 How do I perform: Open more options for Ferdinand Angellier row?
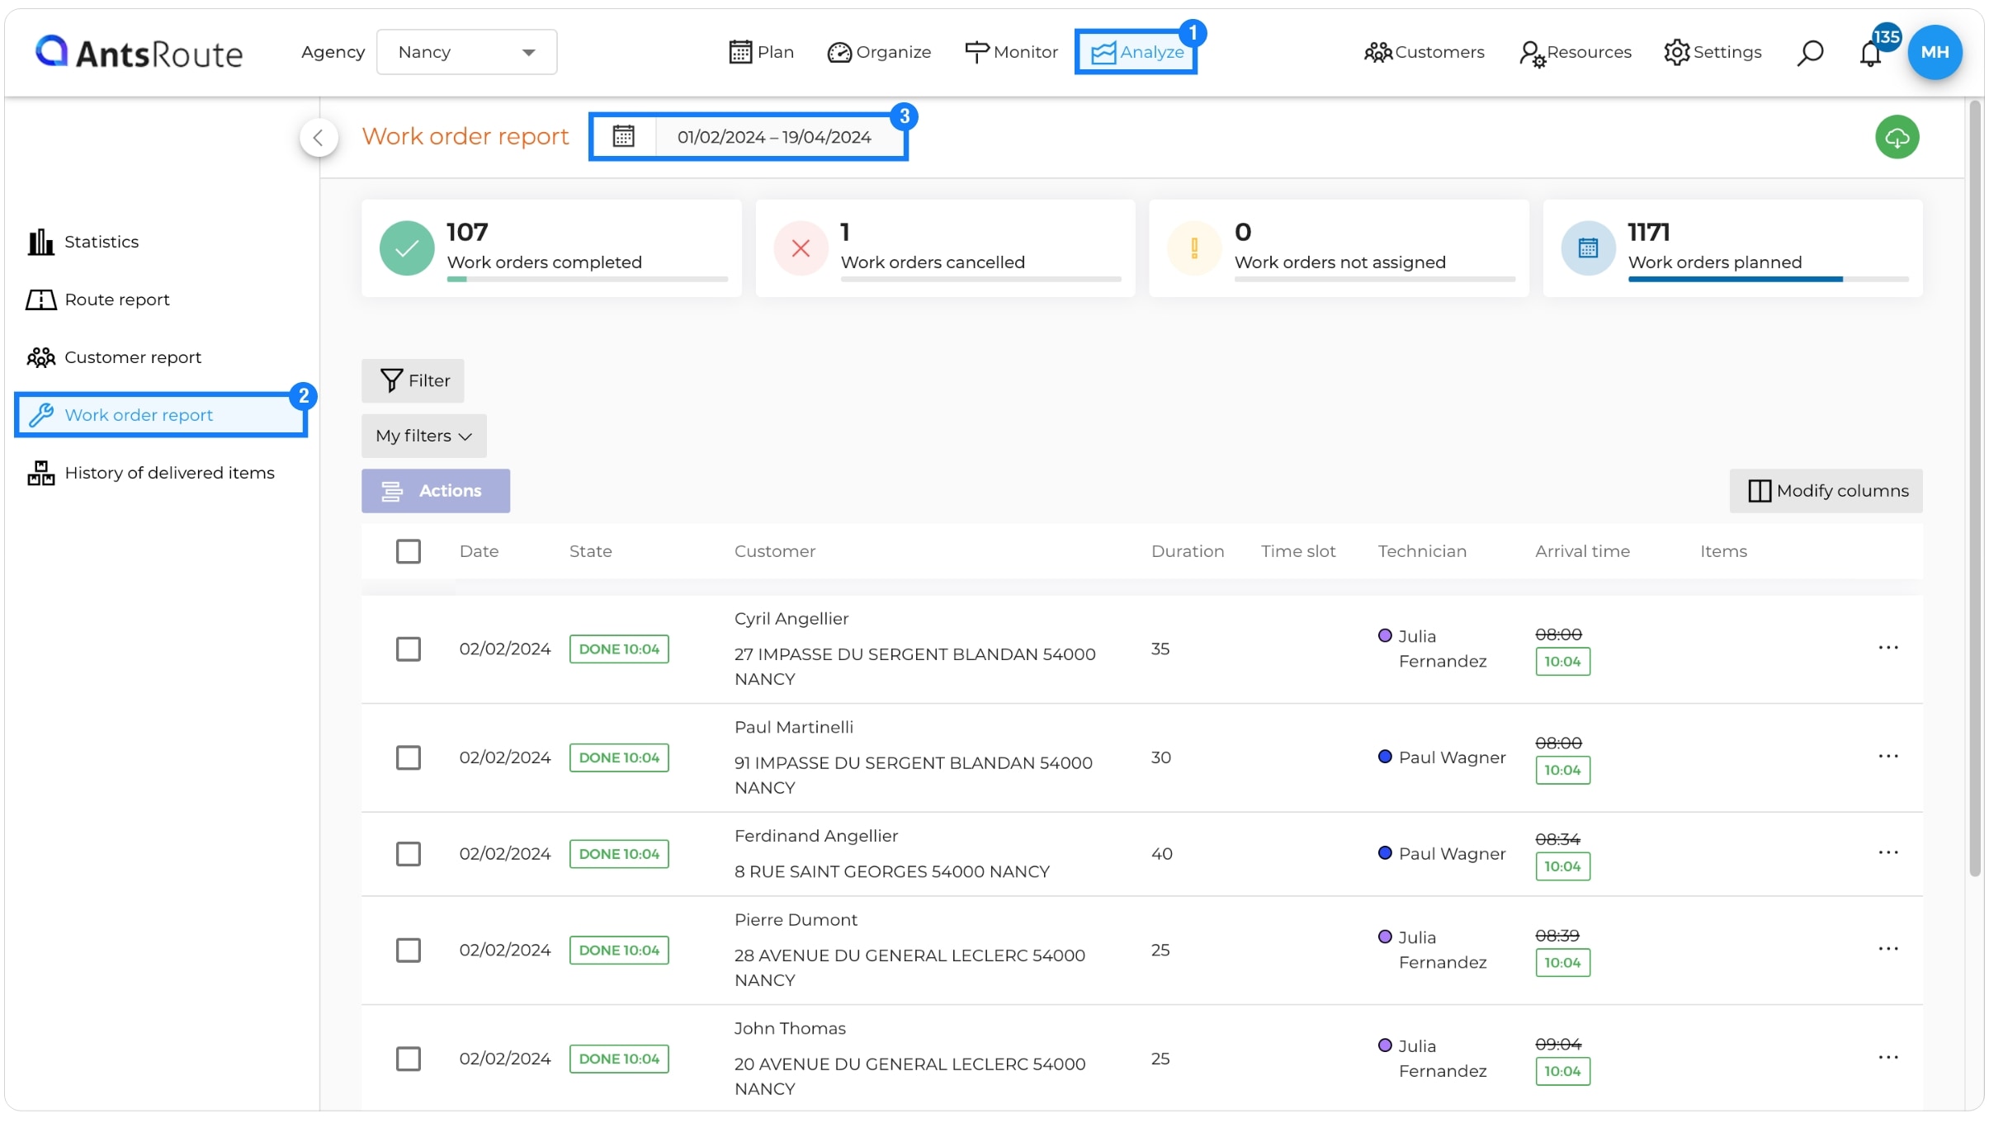click(1888, 853)
